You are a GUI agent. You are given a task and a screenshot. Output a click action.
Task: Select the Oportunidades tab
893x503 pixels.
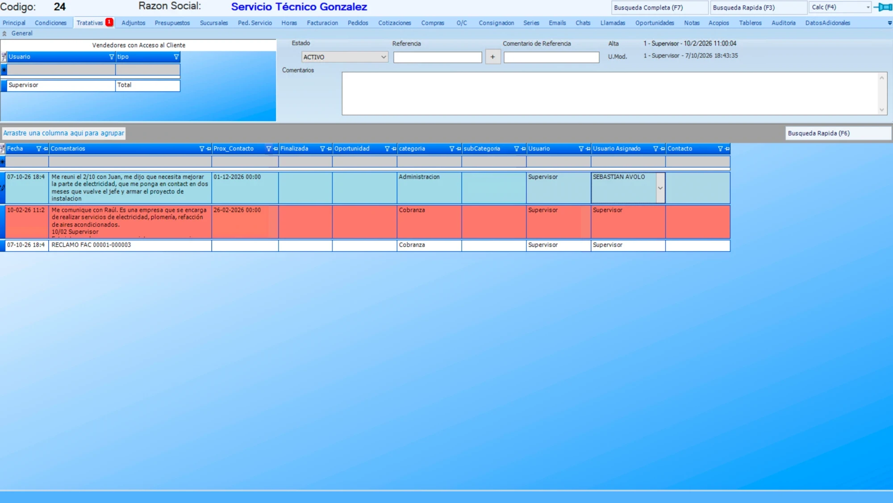[x=655, y=23]
